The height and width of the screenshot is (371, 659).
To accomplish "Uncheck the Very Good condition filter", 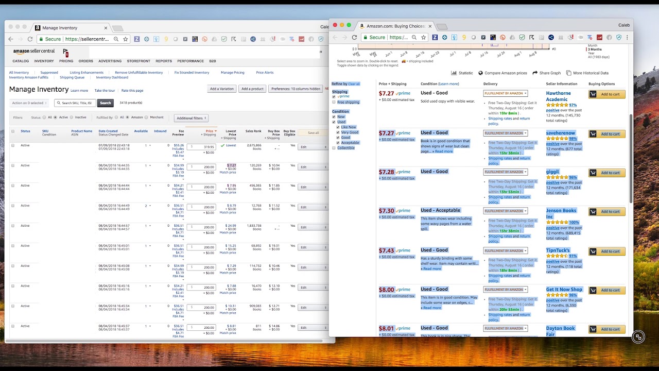I will click(x=338, y=132).
